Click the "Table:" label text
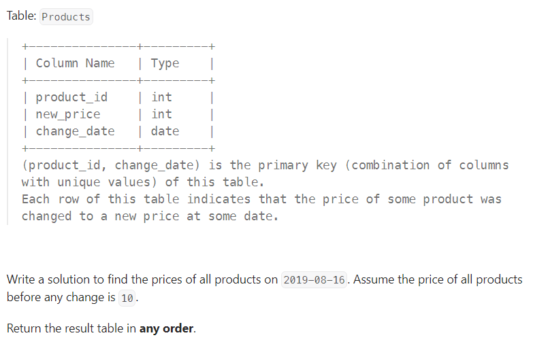 21,16
